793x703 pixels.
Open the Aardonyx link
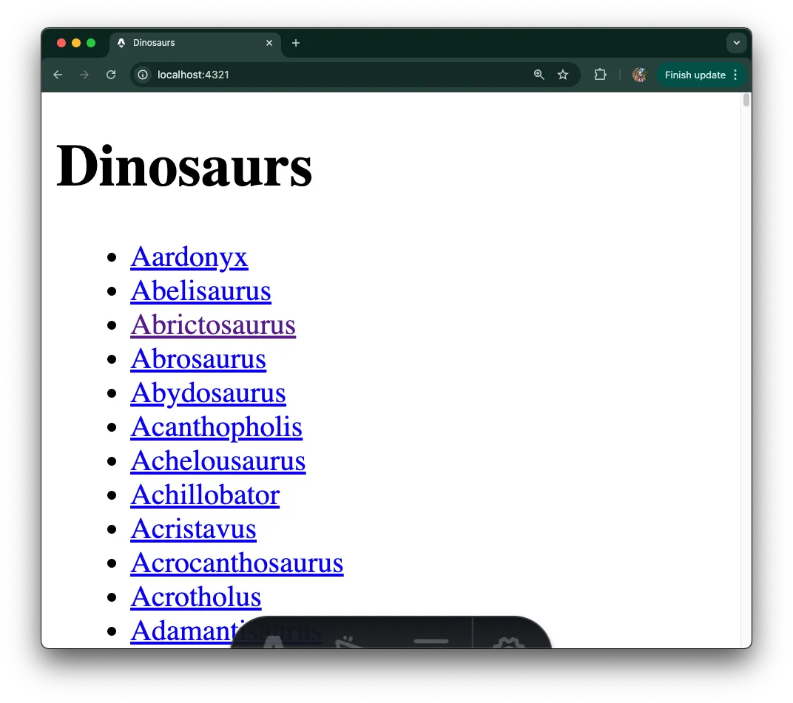pos(189,257)
